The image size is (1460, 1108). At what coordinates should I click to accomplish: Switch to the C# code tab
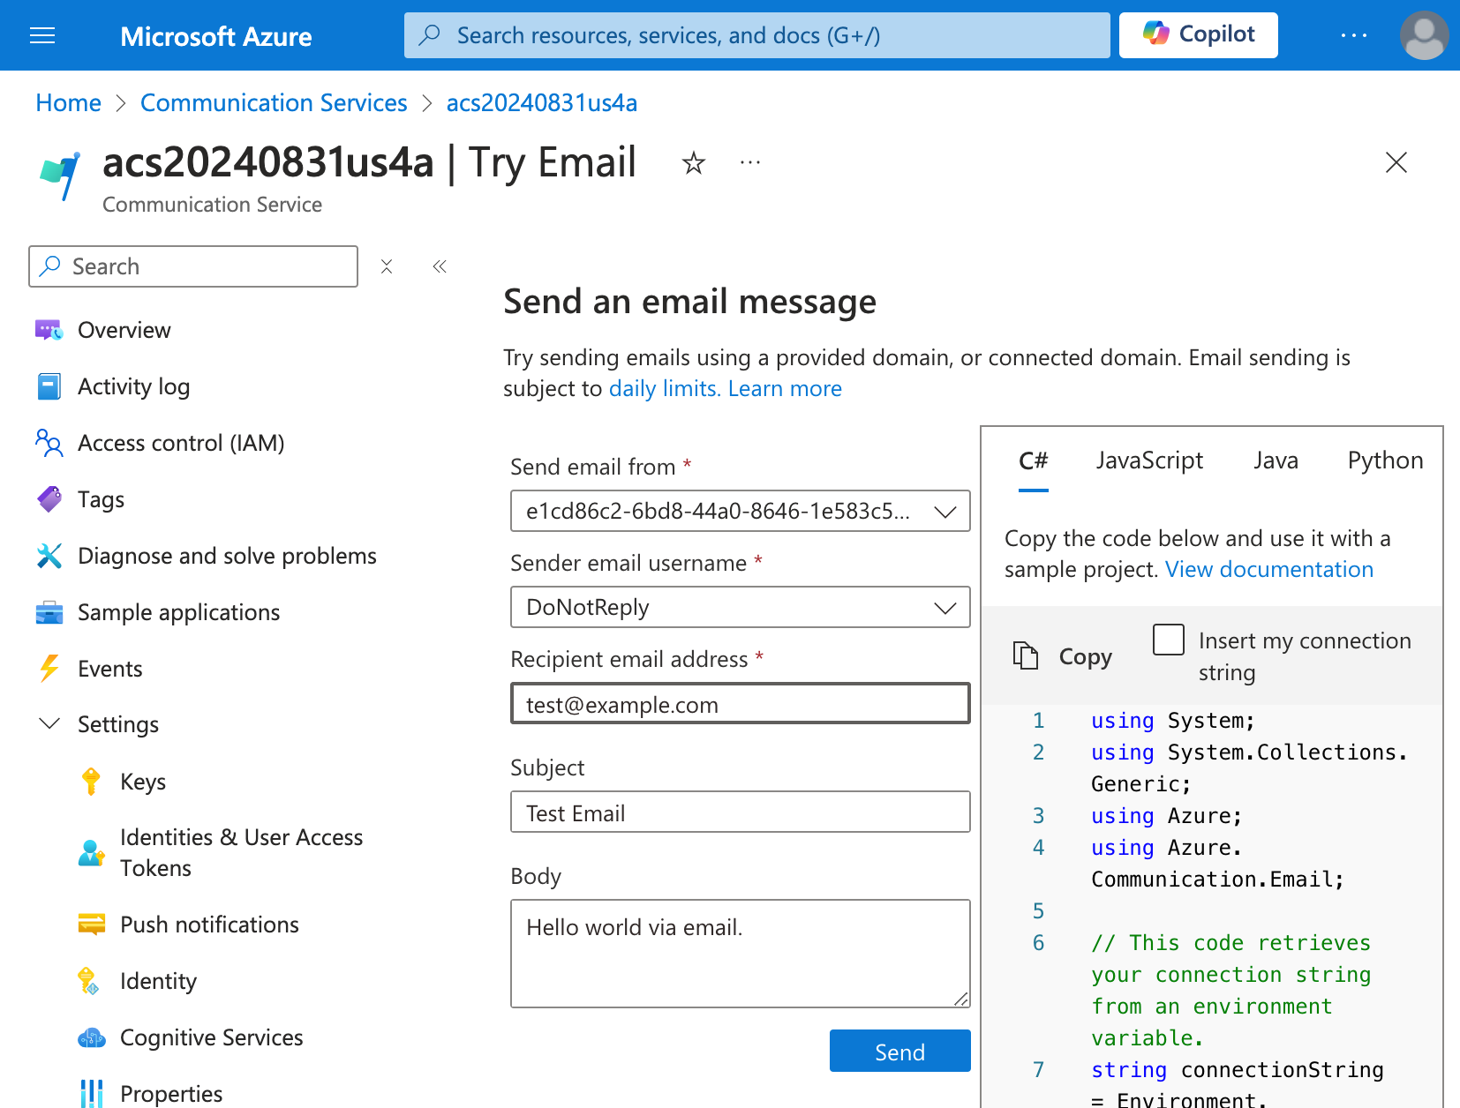(1033, 461)
